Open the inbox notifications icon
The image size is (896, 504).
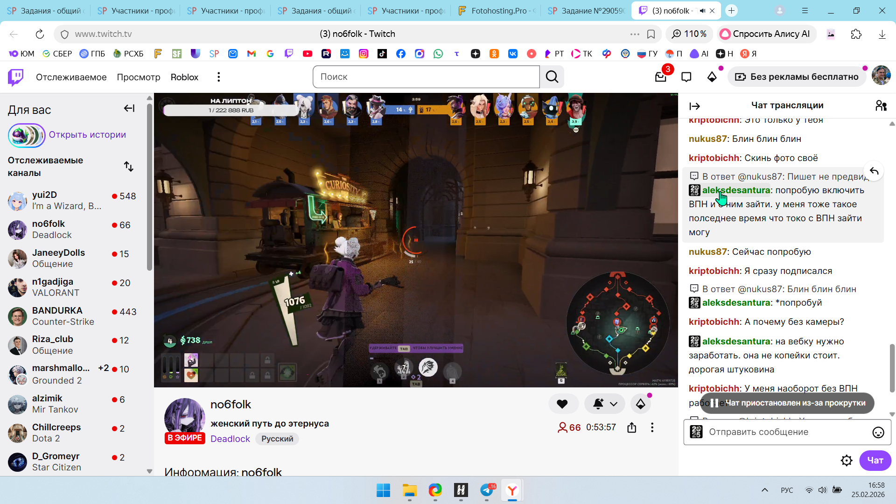660,77
